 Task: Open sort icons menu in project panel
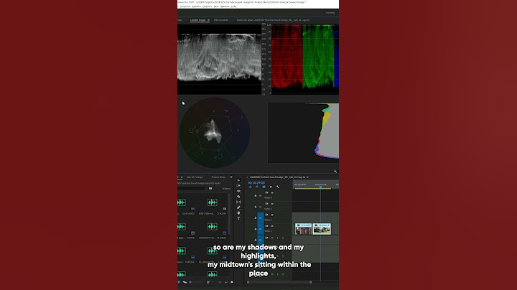pos(208,282)
